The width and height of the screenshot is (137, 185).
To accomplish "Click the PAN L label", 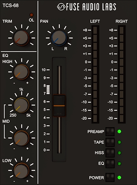I will (x=53, y=49).
